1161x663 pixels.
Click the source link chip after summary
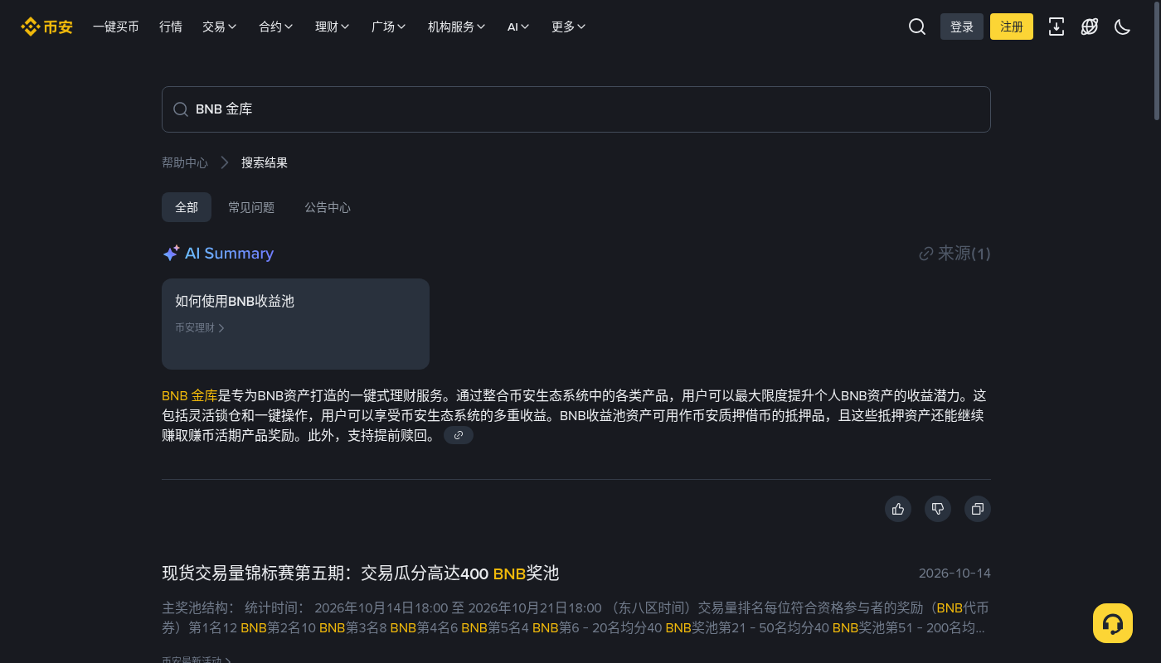coord(459,435)
